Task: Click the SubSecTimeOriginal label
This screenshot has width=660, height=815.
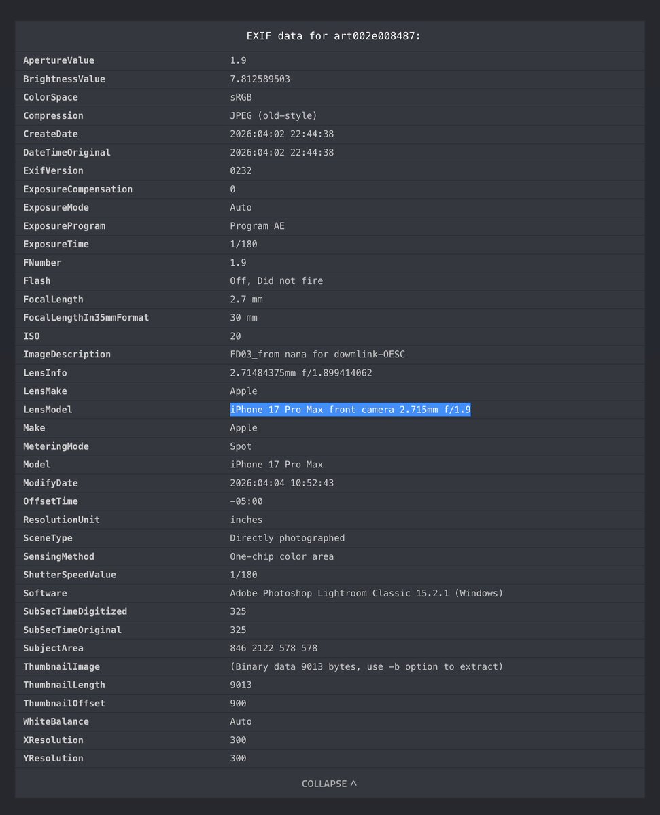Action: 73,630
